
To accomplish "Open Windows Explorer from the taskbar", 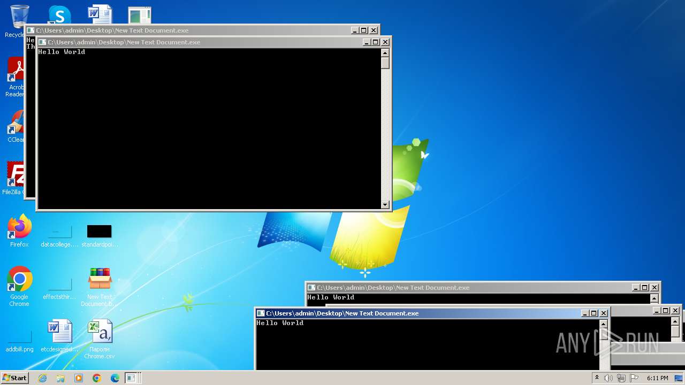I will 60,378.
